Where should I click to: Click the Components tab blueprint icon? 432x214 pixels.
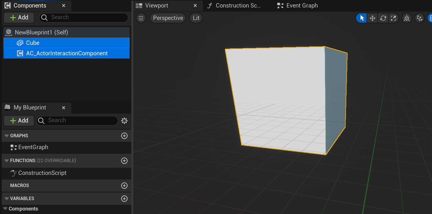[8, 6]
